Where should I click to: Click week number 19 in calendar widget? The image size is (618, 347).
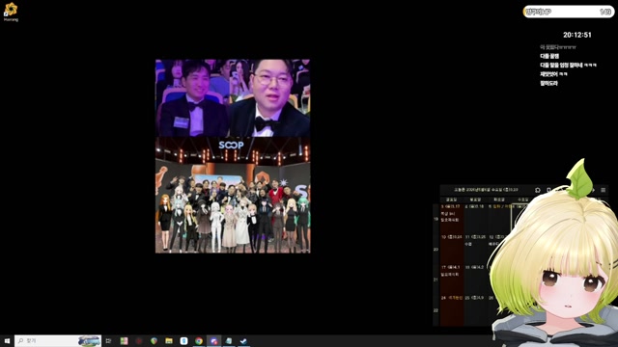pyautogui.click(x=435, y=219)
